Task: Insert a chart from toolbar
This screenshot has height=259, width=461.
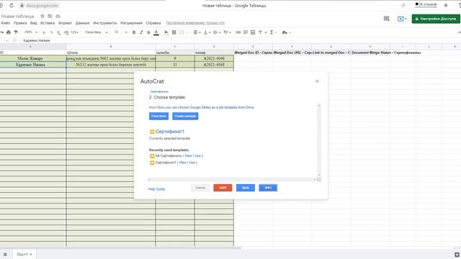Action: 253,32
